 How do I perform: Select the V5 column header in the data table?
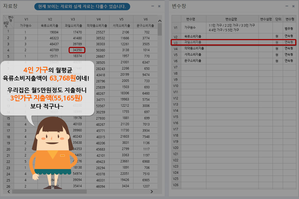(x=121, y=19)
